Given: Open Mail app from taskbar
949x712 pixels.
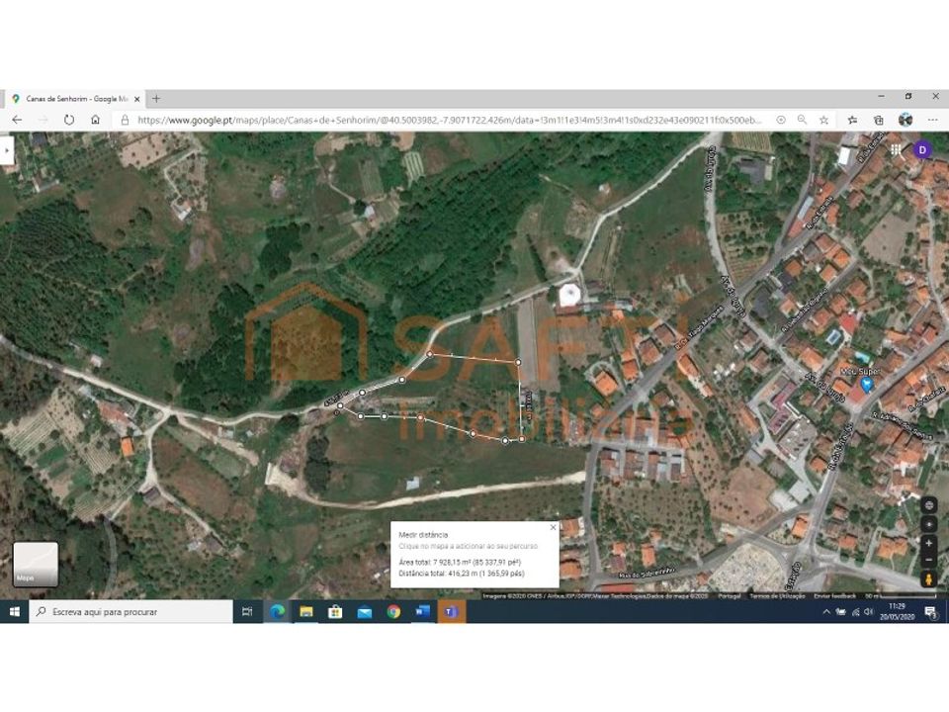Looking at the screenshot, I should (365, 611).
